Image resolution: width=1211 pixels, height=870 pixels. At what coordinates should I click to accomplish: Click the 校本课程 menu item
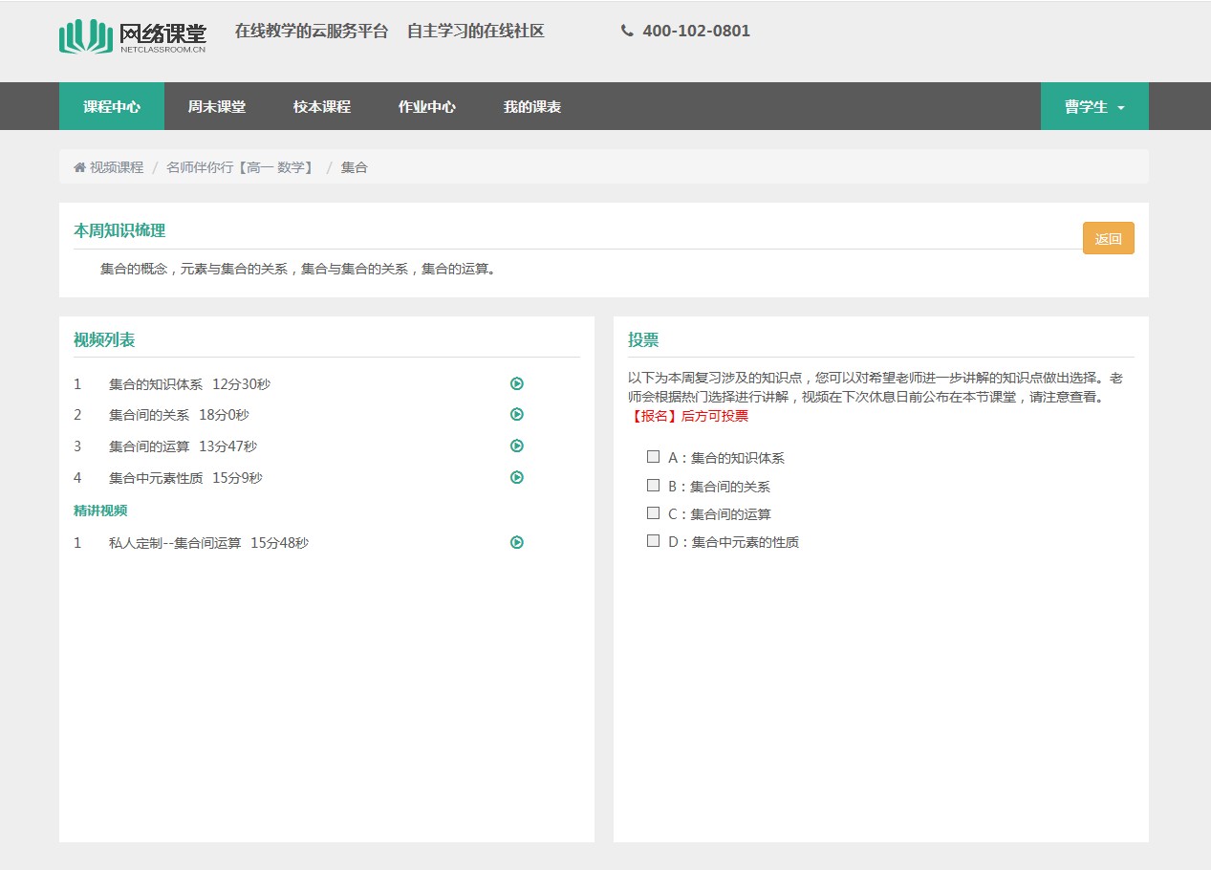(321, 107)
